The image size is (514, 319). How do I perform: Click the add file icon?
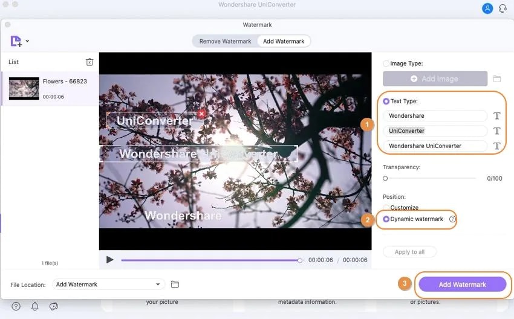[16, 41]
